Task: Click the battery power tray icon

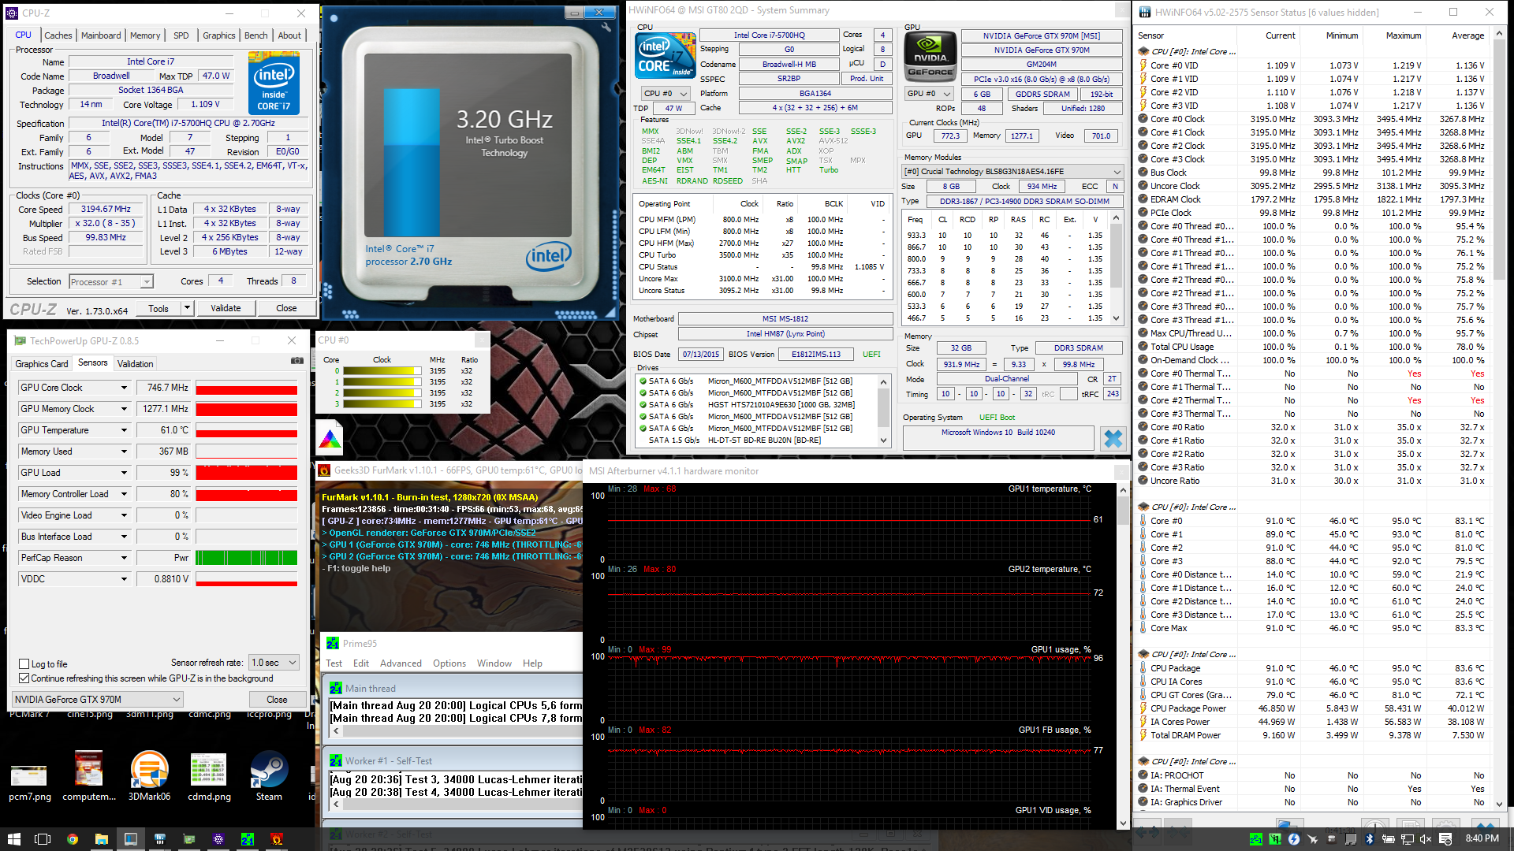Action: click(x=1389, y=839)
